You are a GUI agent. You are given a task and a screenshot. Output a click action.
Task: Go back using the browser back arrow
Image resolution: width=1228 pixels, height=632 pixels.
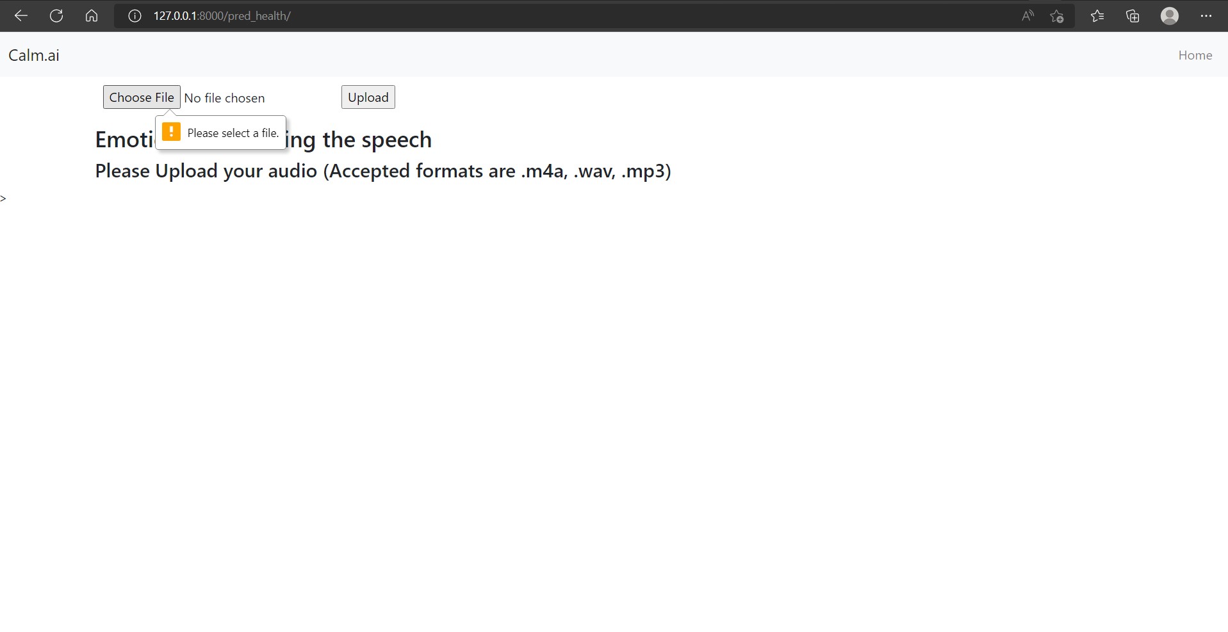click(x=20, y=16)
